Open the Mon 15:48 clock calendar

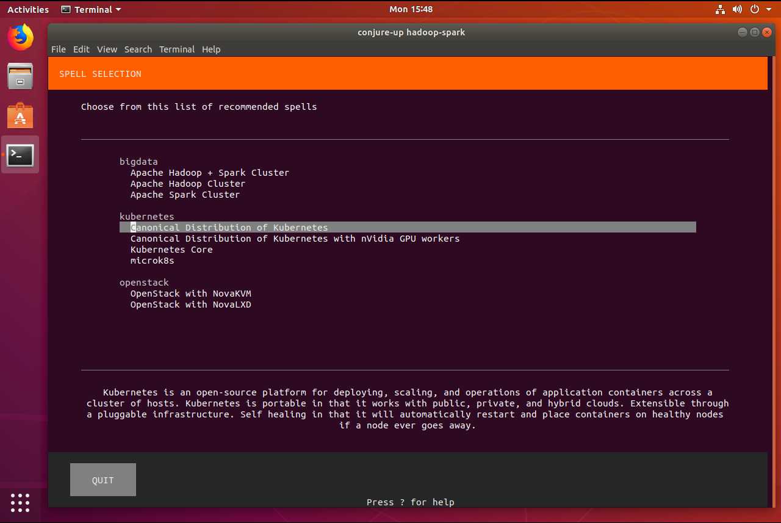tap(411, 10)
